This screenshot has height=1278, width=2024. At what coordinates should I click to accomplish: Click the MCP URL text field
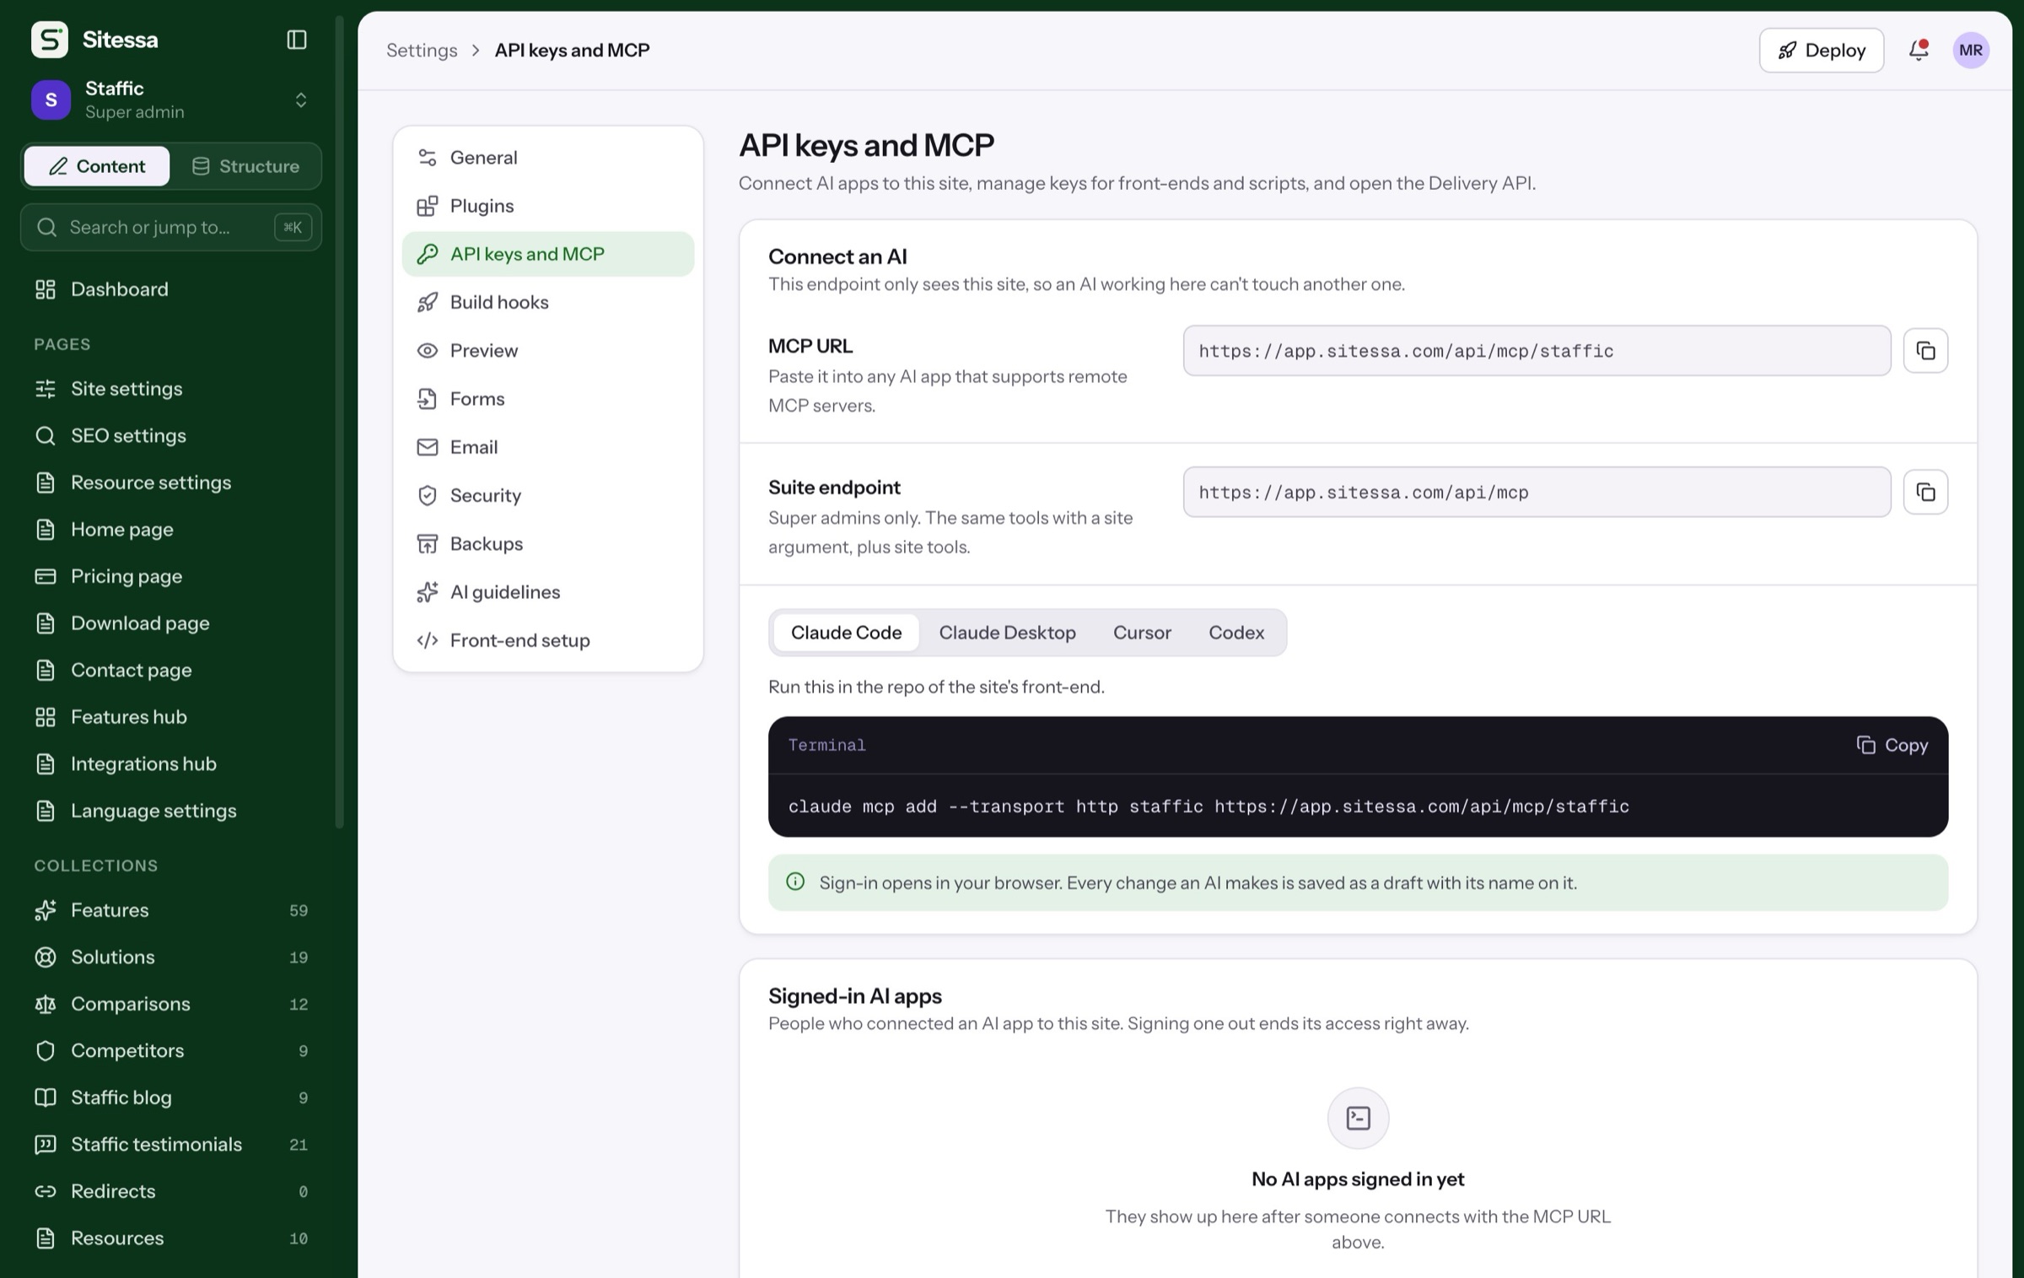pyautogui.click(x=1537, y=350)
